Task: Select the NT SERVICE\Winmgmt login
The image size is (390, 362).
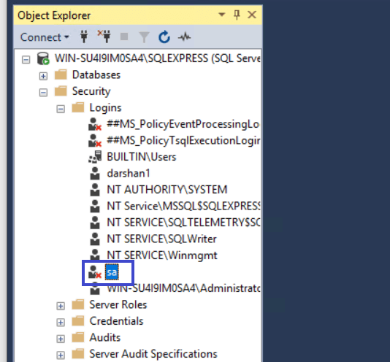Action: (x=162, y=255)
